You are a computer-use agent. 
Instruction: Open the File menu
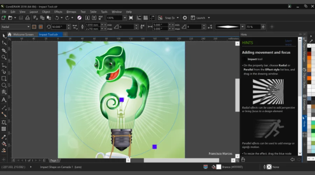[x=4, y=12]
